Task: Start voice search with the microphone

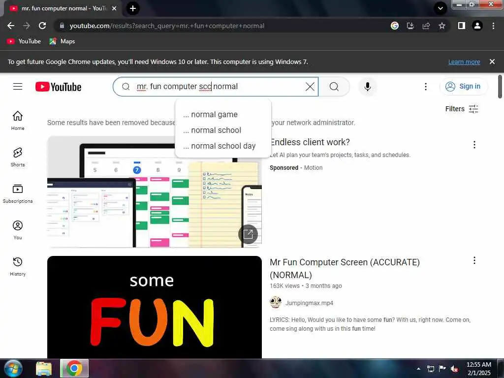Action: click(x=367, y=87)
